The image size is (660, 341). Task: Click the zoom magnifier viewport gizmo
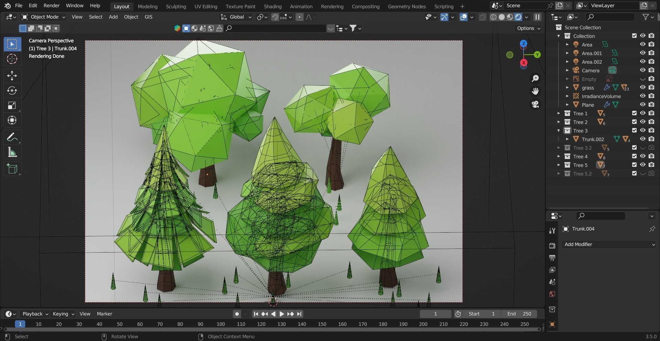pos(535,78)
